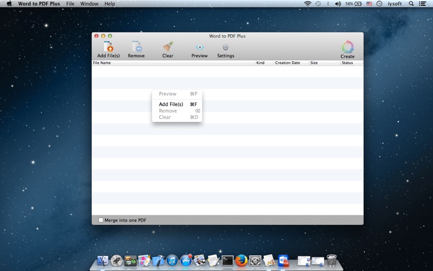Screen dimensions: 433x271
Task: Open iTunes from the Dock
Action: [x=172, y=261]
